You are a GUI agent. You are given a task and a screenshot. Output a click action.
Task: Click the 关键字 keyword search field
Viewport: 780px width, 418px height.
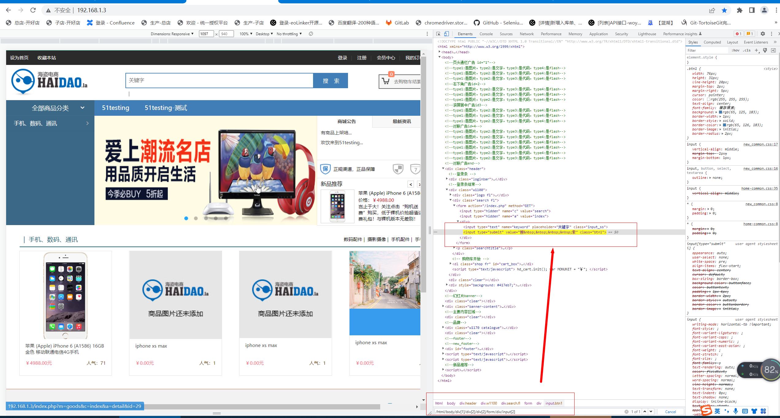(219, 81)
